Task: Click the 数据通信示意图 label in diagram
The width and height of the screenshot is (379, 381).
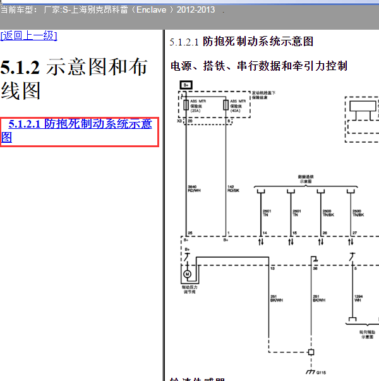Action: pos(306,179)
